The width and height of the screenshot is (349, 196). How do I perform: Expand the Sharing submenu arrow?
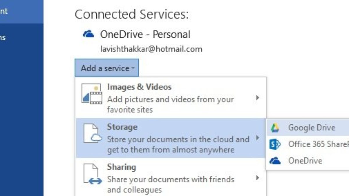pyautogui.click(x=257, y=178)
